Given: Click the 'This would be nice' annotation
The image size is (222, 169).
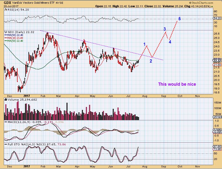Looking at the screenshot, I should click(x=177, y=84).
